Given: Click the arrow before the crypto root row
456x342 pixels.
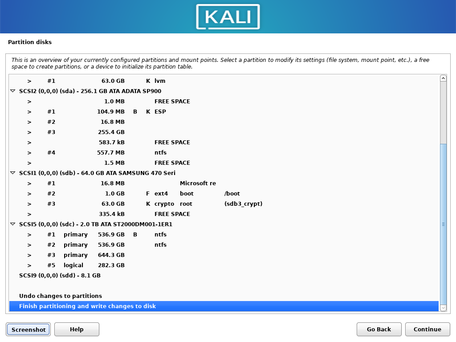Looking at the screenshot, I should pos(29,204).
